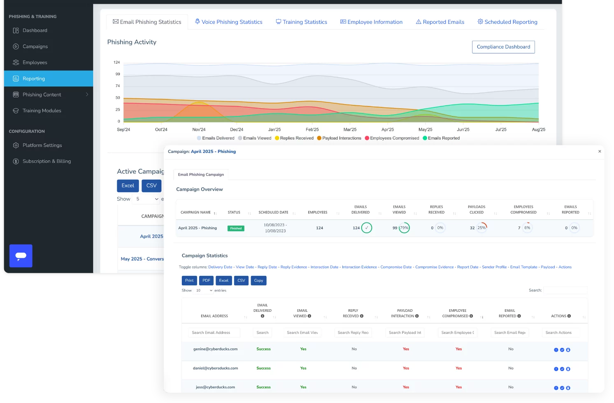Switch to Voice Phishing Statistics tab
Viewport: 614px width, 403px height.
(x=228, y=22)
